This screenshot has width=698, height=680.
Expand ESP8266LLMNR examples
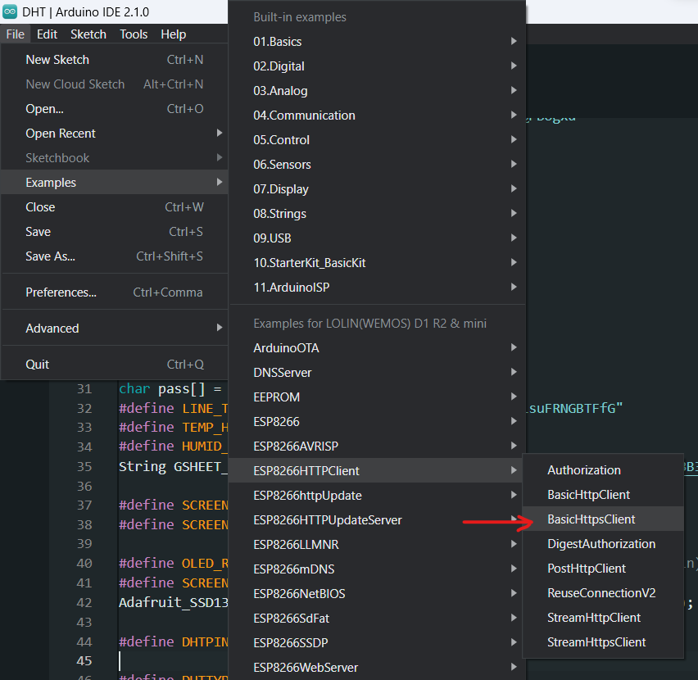[x=377, y=545]
